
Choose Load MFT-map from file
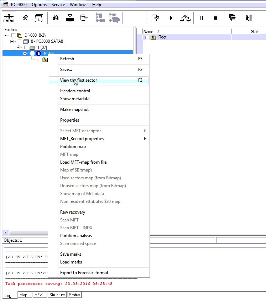99,162
